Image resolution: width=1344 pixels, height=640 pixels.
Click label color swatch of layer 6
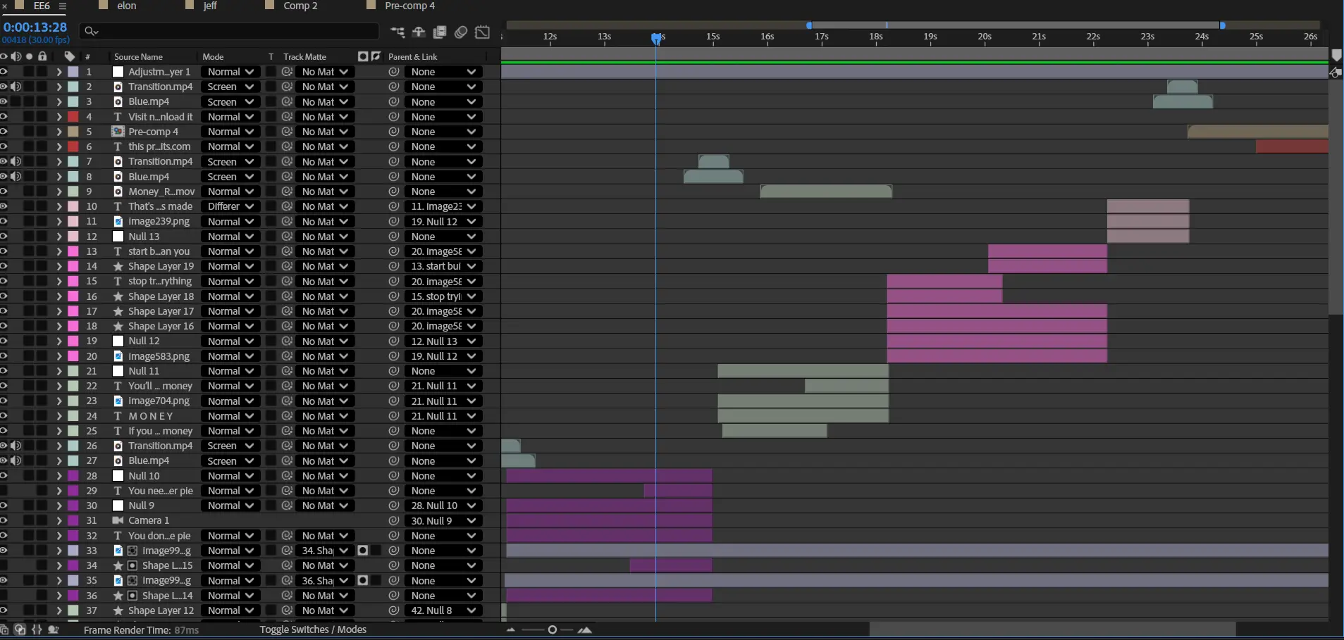coord(73,146)
